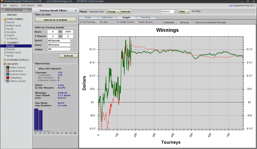Select the By Tourney radio button
Image resolution: width=257 pixels, height=149 pixels.
pyautogui.click(x=81, y=22)
